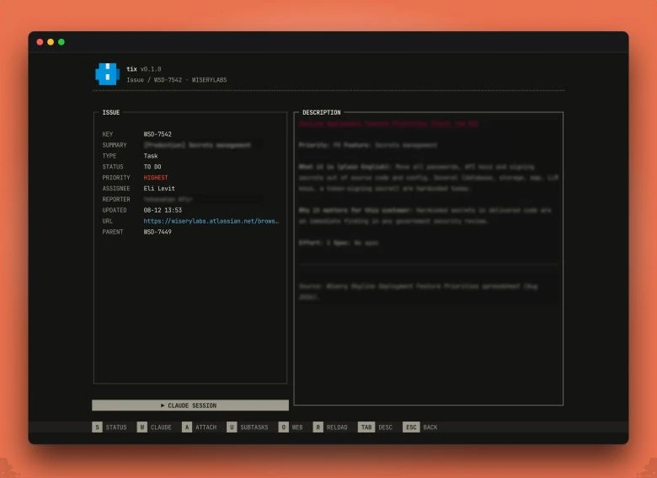Select the BACK label in footer
The width and height of the screenshot is (657, 478).
tap(430, 427)
